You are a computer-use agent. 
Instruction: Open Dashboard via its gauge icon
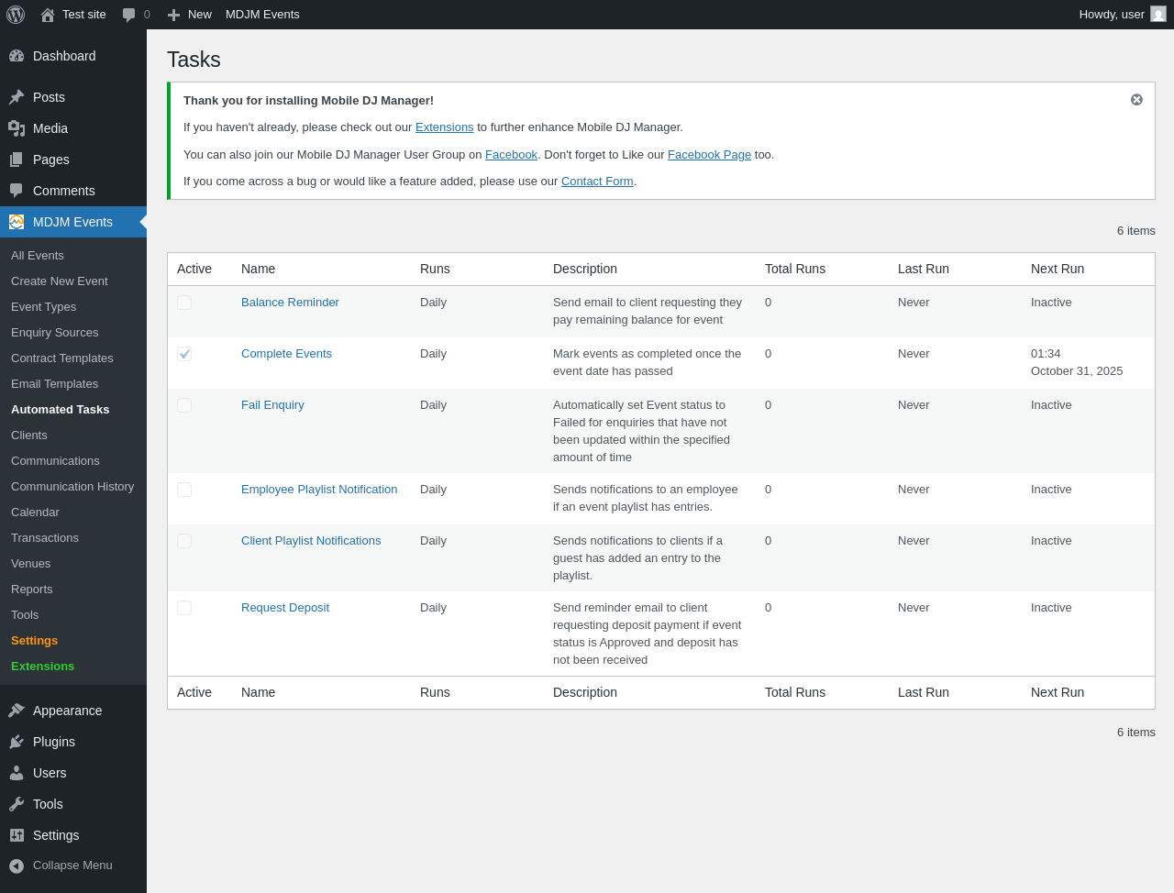tap(17, 56)
